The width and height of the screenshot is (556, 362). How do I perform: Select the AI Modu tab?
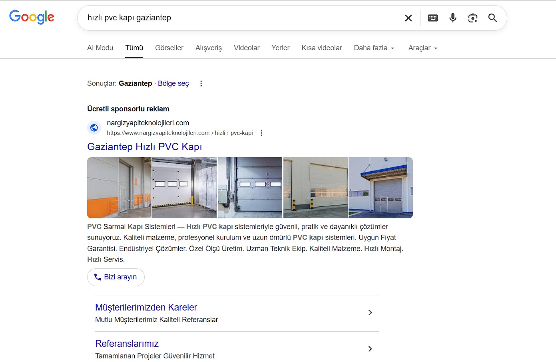pos(100,48)
